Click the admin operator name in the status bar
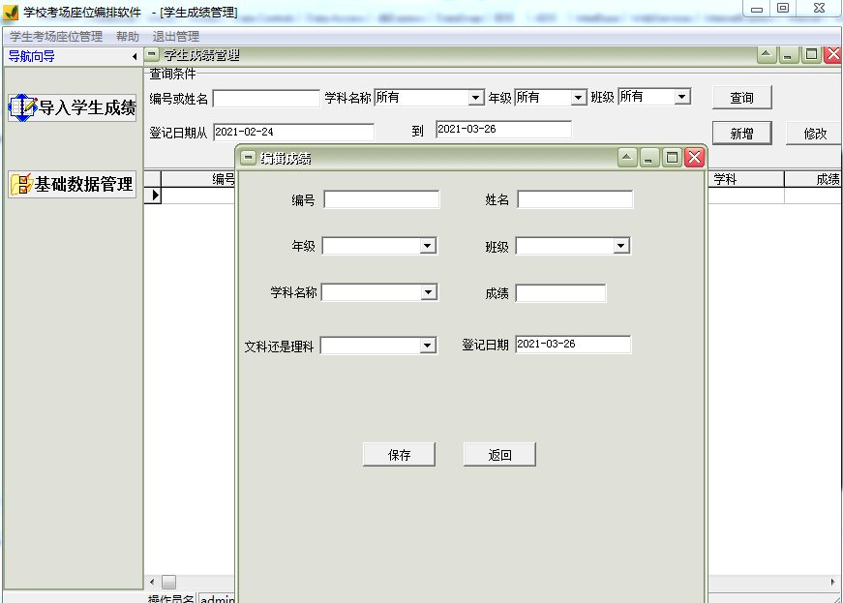Screen dimensions: 843x603 point(218,598)
